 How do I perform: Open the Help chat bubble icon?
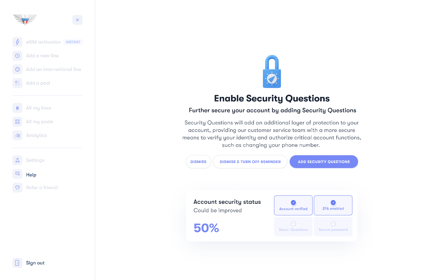pyautogui.click(x=17, y=174)
